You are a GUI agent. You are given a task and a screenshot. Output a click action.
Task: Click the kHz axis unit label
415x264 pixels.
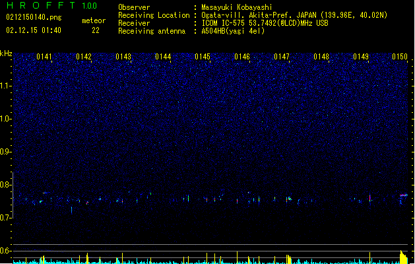click(6, 53)
